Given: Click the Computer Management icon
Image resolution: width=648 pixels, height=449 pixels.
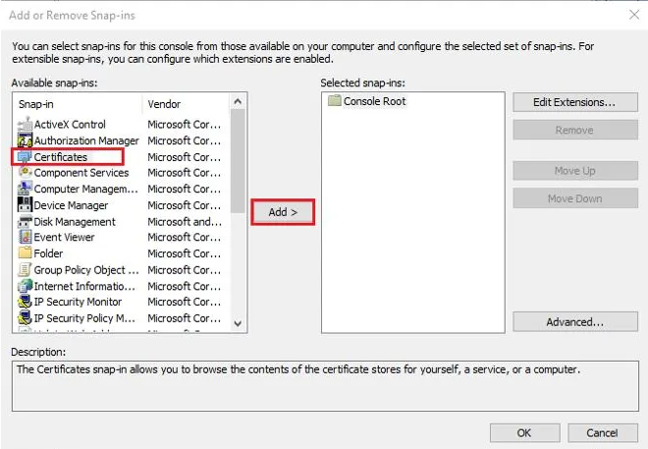Looking at the screenshot, I should coord(25,189).
